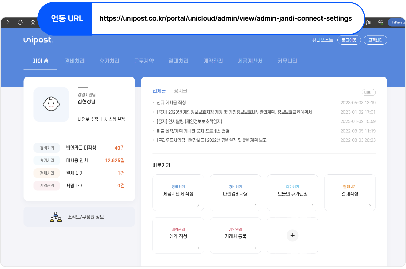
Task: Click the browser home icon
Action: pos(33,23)
